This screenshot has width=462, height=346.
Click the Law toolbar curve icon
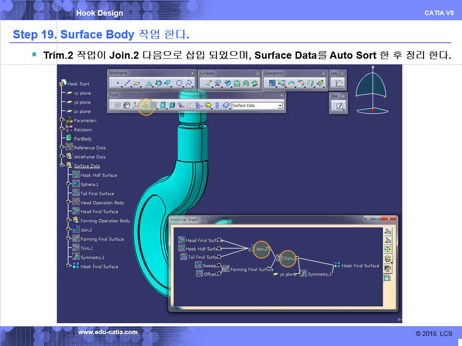(339, 84)
